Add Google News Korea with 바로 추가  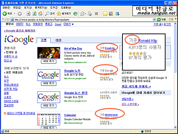pos(49,106)
